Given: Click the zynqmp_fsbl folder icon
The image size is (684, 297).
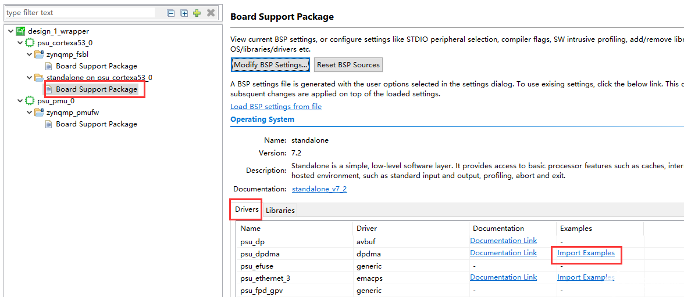Looking at the screenshot, I should point(39,55).
